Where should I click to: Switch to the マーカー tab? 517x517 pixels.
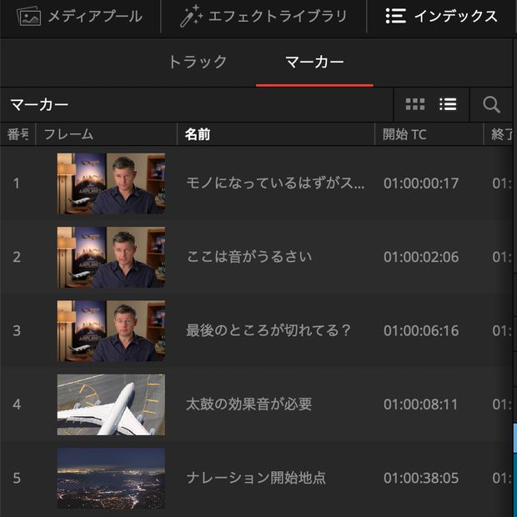pos(314,62)
